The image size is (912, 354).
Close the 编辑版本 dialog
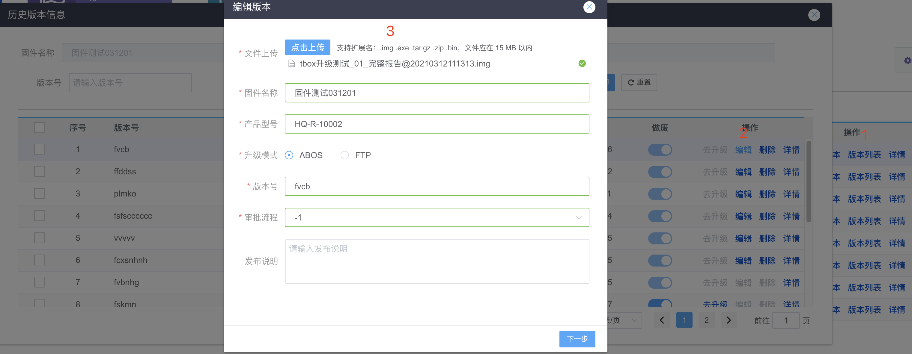click(589, 7)
